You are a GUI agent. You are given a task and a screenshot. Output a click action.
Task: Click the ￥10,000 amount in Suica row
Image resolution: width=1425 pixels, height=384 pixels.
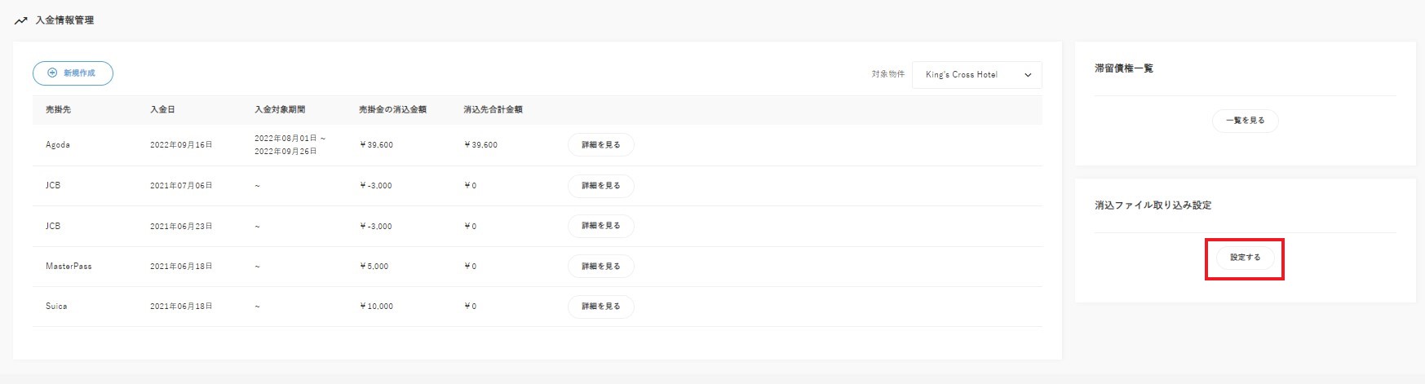pyautogui.click(x=376, y=307)
